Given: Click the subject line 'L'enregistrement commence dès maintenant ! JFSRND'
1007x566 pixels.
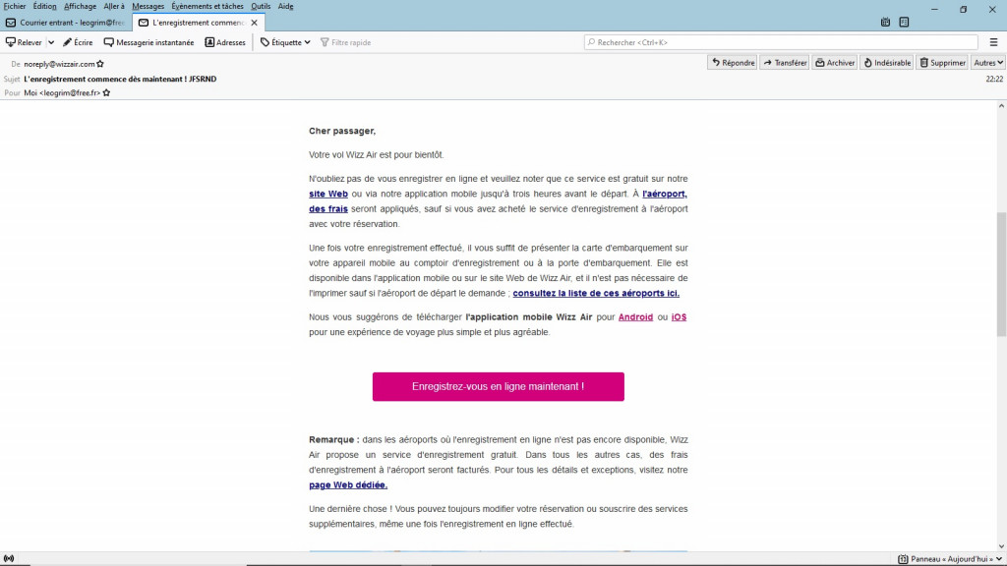Looking at the screenshot, I should 120,79.
